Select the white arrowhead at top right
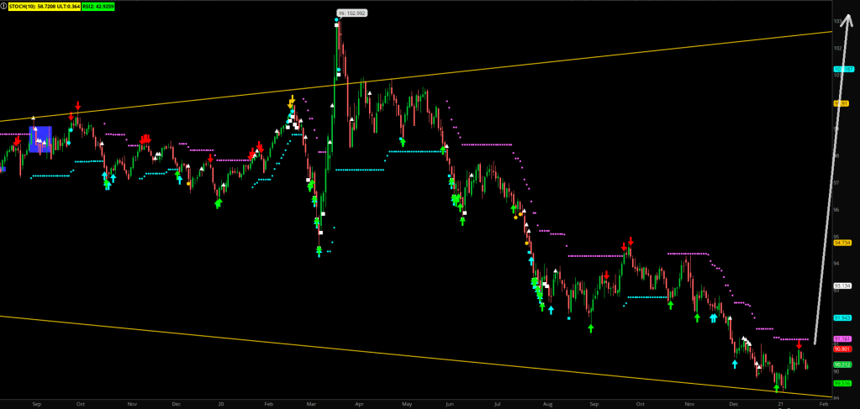 pos(847,18)
